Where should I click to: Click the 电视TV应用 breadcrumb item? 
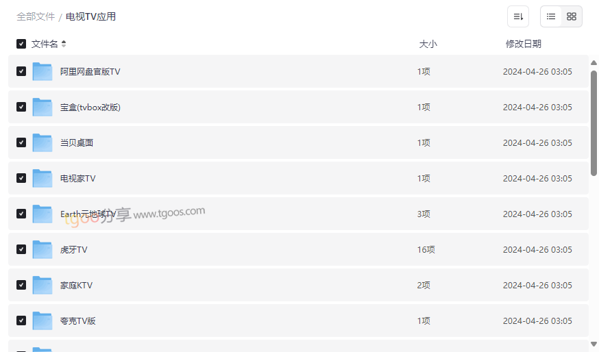point(91,17)
